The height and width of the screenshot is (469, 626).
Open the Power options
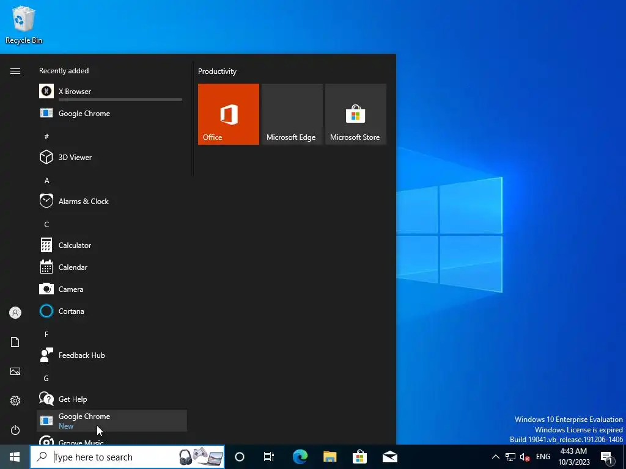15,430
